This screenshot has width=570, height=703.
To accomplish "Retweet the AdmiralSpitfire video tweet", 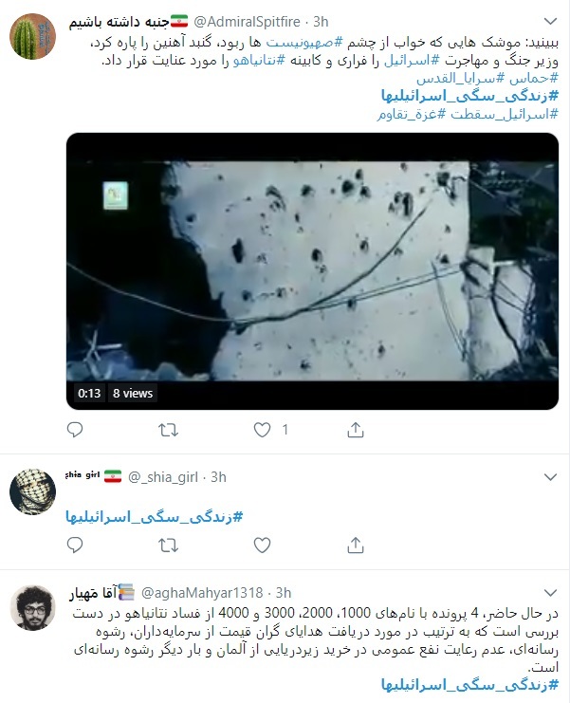I will 169,430.
